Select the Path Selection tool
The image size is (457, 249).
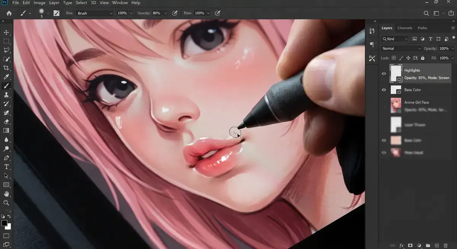pos(6,176)
